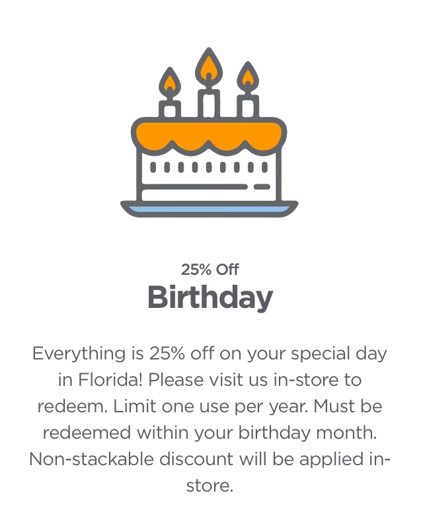This screenshot has width=423, height=522.
Task: Click the right candle stick body
Action: [248, 106]
